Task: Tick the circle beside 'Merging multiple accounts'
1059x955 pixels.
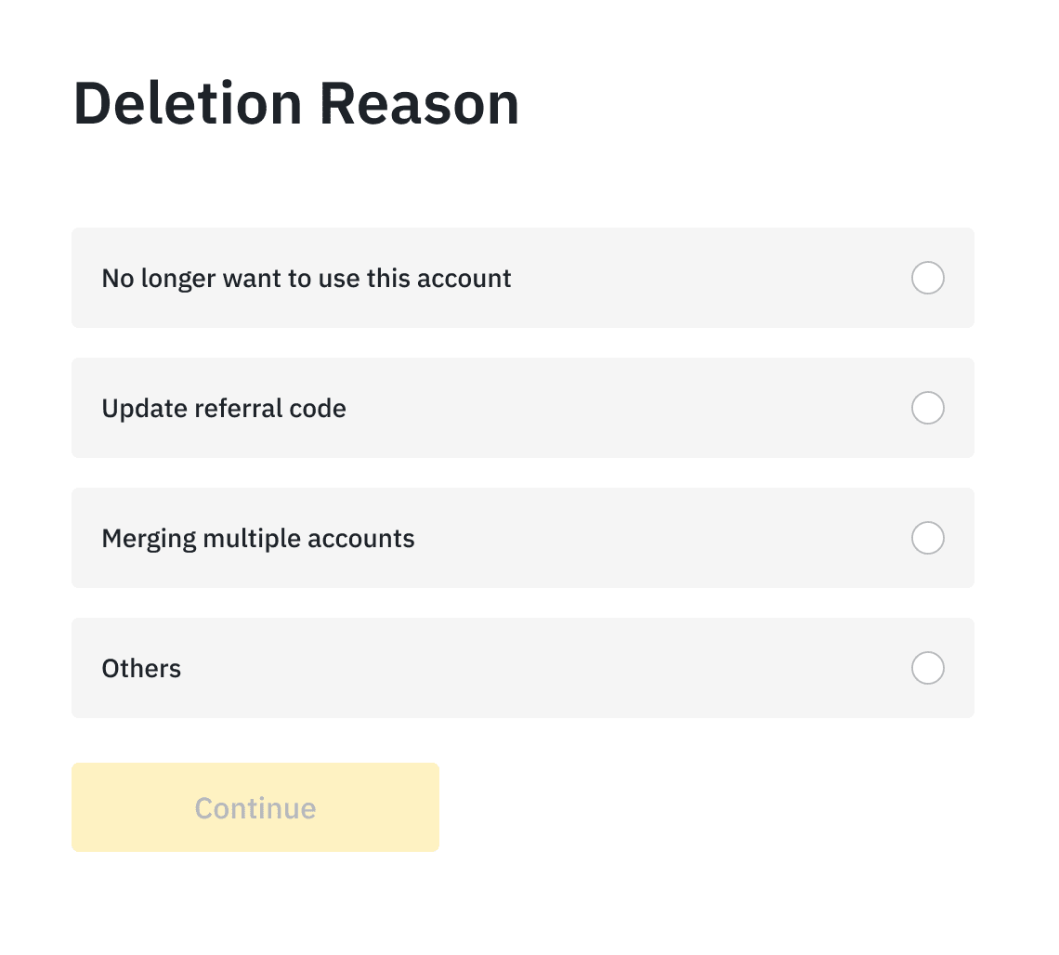Action: [x=927, y=538]
